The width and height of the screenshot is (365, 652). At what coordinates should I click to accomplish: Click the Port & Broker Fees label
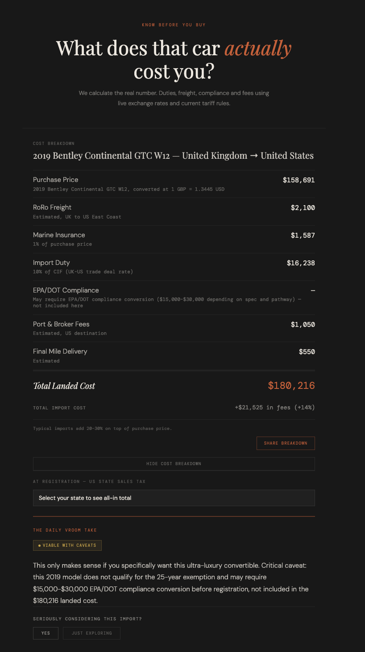61,324
